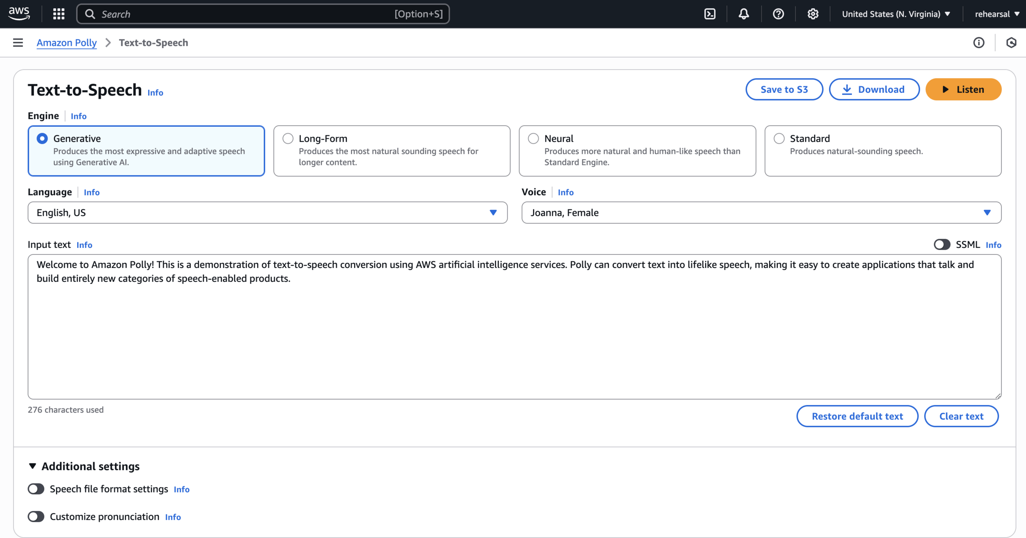Click the info panel circle icon

(x=979, y=43)
